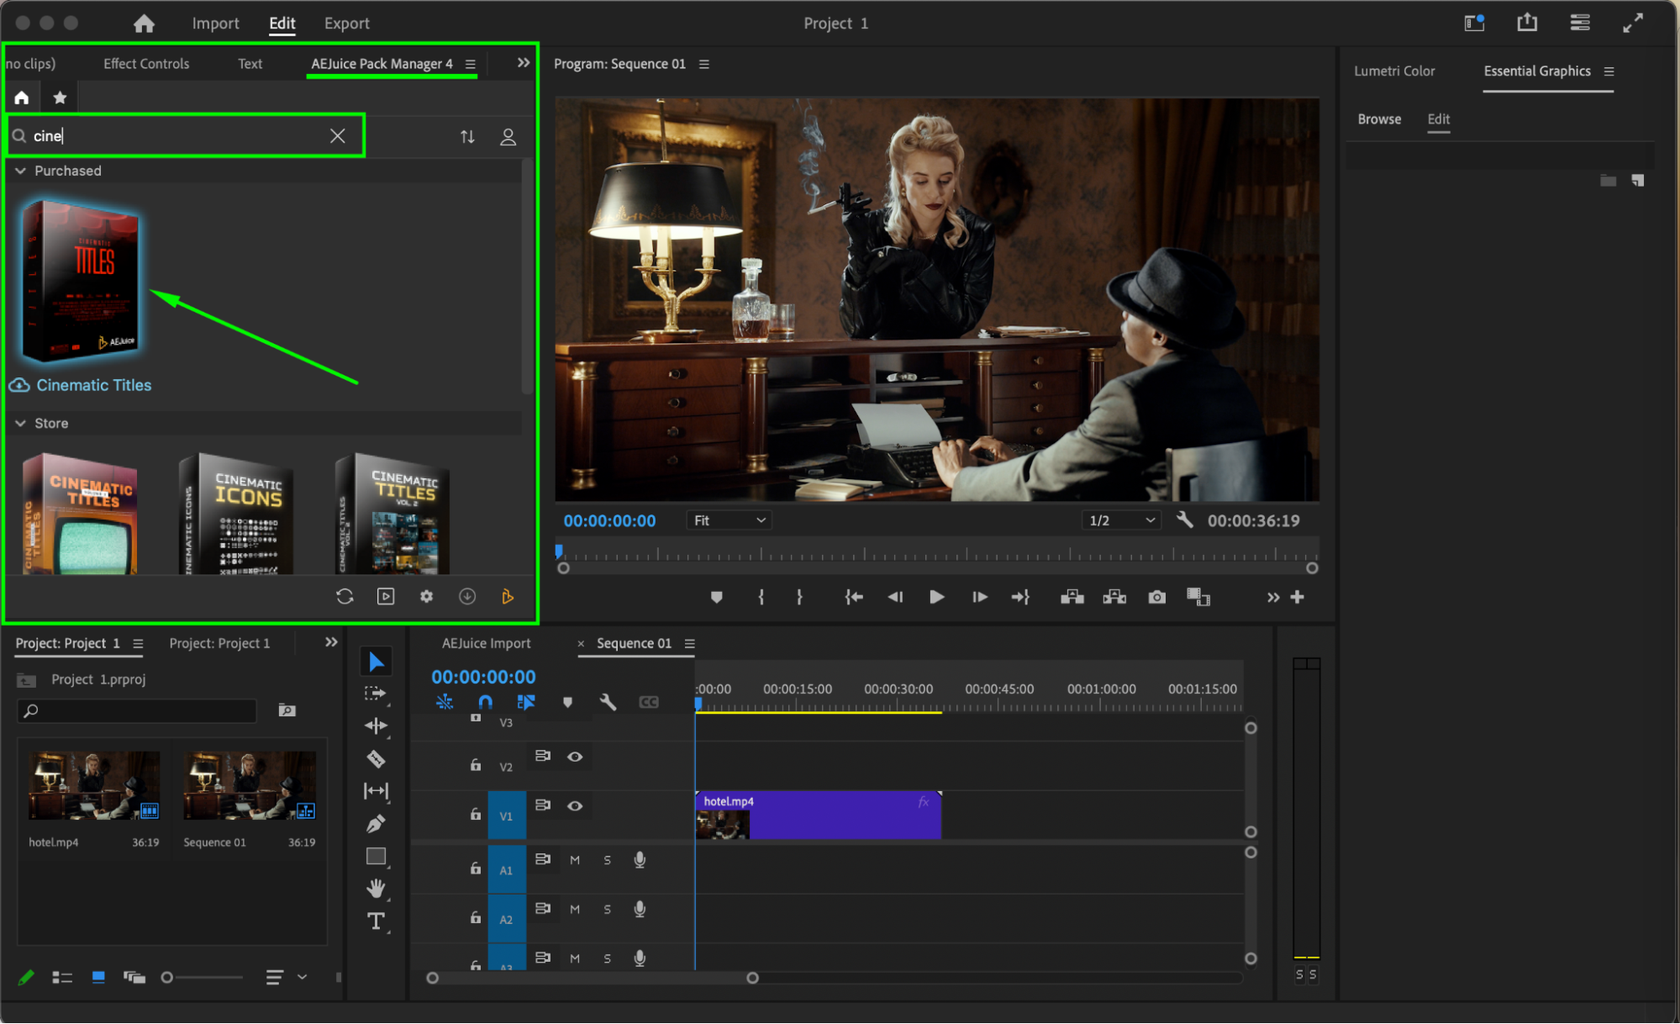The height and width of the screenshot is (1024, 1680).
Task: Click the project panel thumbnail zoom slider
Action: [167, 977]
